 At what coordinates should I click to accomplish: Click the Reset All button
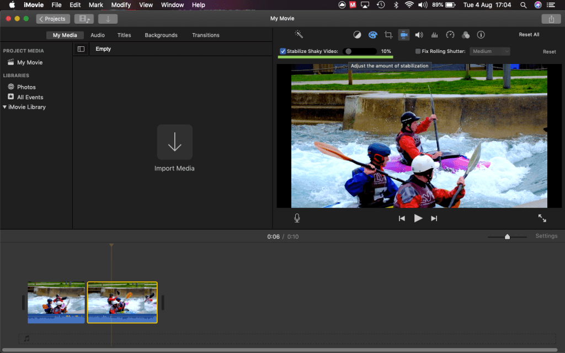[x=529, y=35]
